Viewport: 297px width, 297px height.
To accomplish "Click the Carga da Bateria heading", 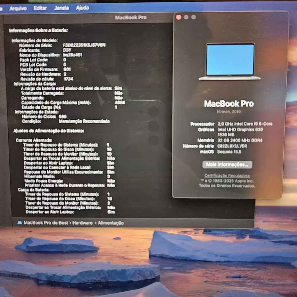I will click(x=34, y=190).
